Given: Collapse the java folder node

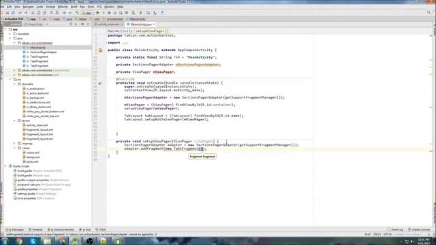Looking at the screenshot, I should pos(10,38).
